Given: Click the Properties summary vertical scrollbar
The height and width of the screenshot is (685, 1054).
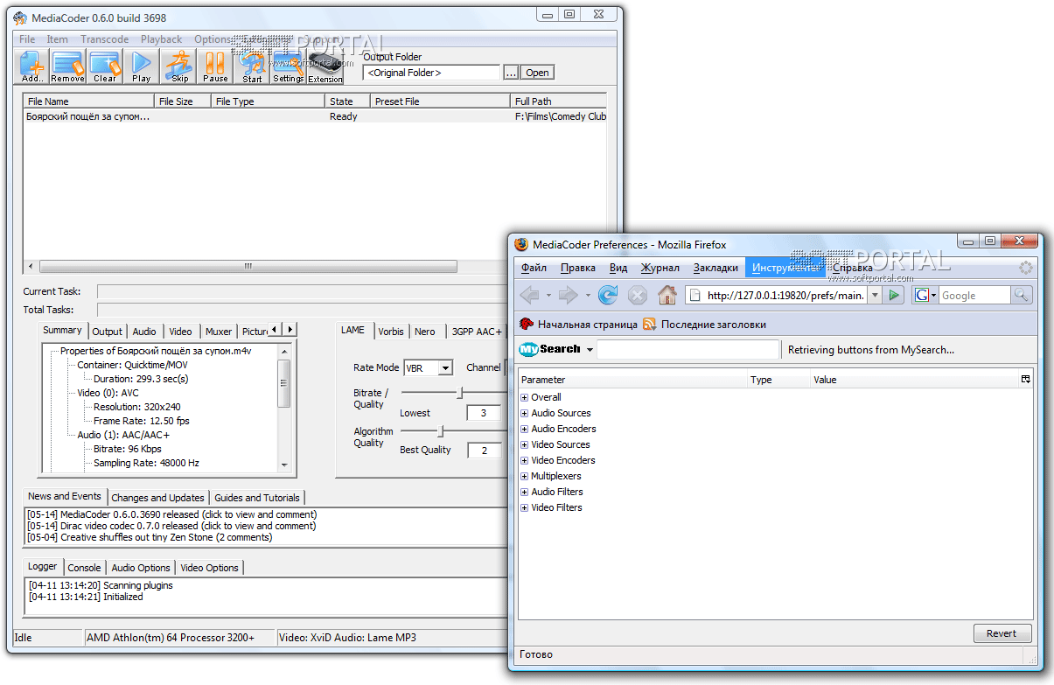Looking at the screenshot, I should tap(284, 407).
